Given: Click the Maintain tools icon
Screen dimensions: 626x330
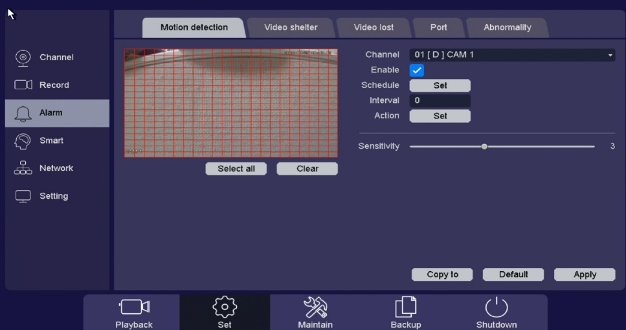Looking at the screenshot, I should pyautogui.click(x=315, y=307).
